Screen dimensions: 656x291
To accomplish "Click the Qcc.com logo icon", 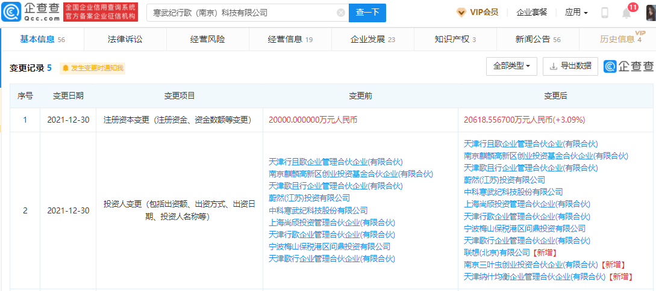I will pyautogui.click(x=11, y=13).
